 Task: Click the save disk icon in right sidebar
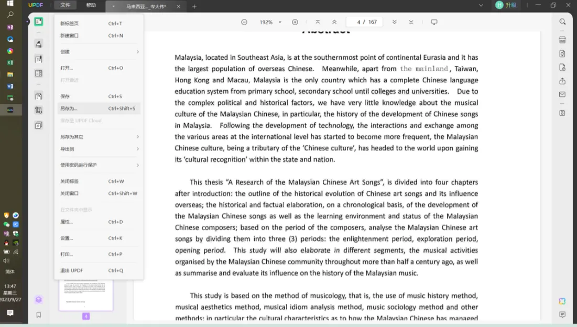562,113
